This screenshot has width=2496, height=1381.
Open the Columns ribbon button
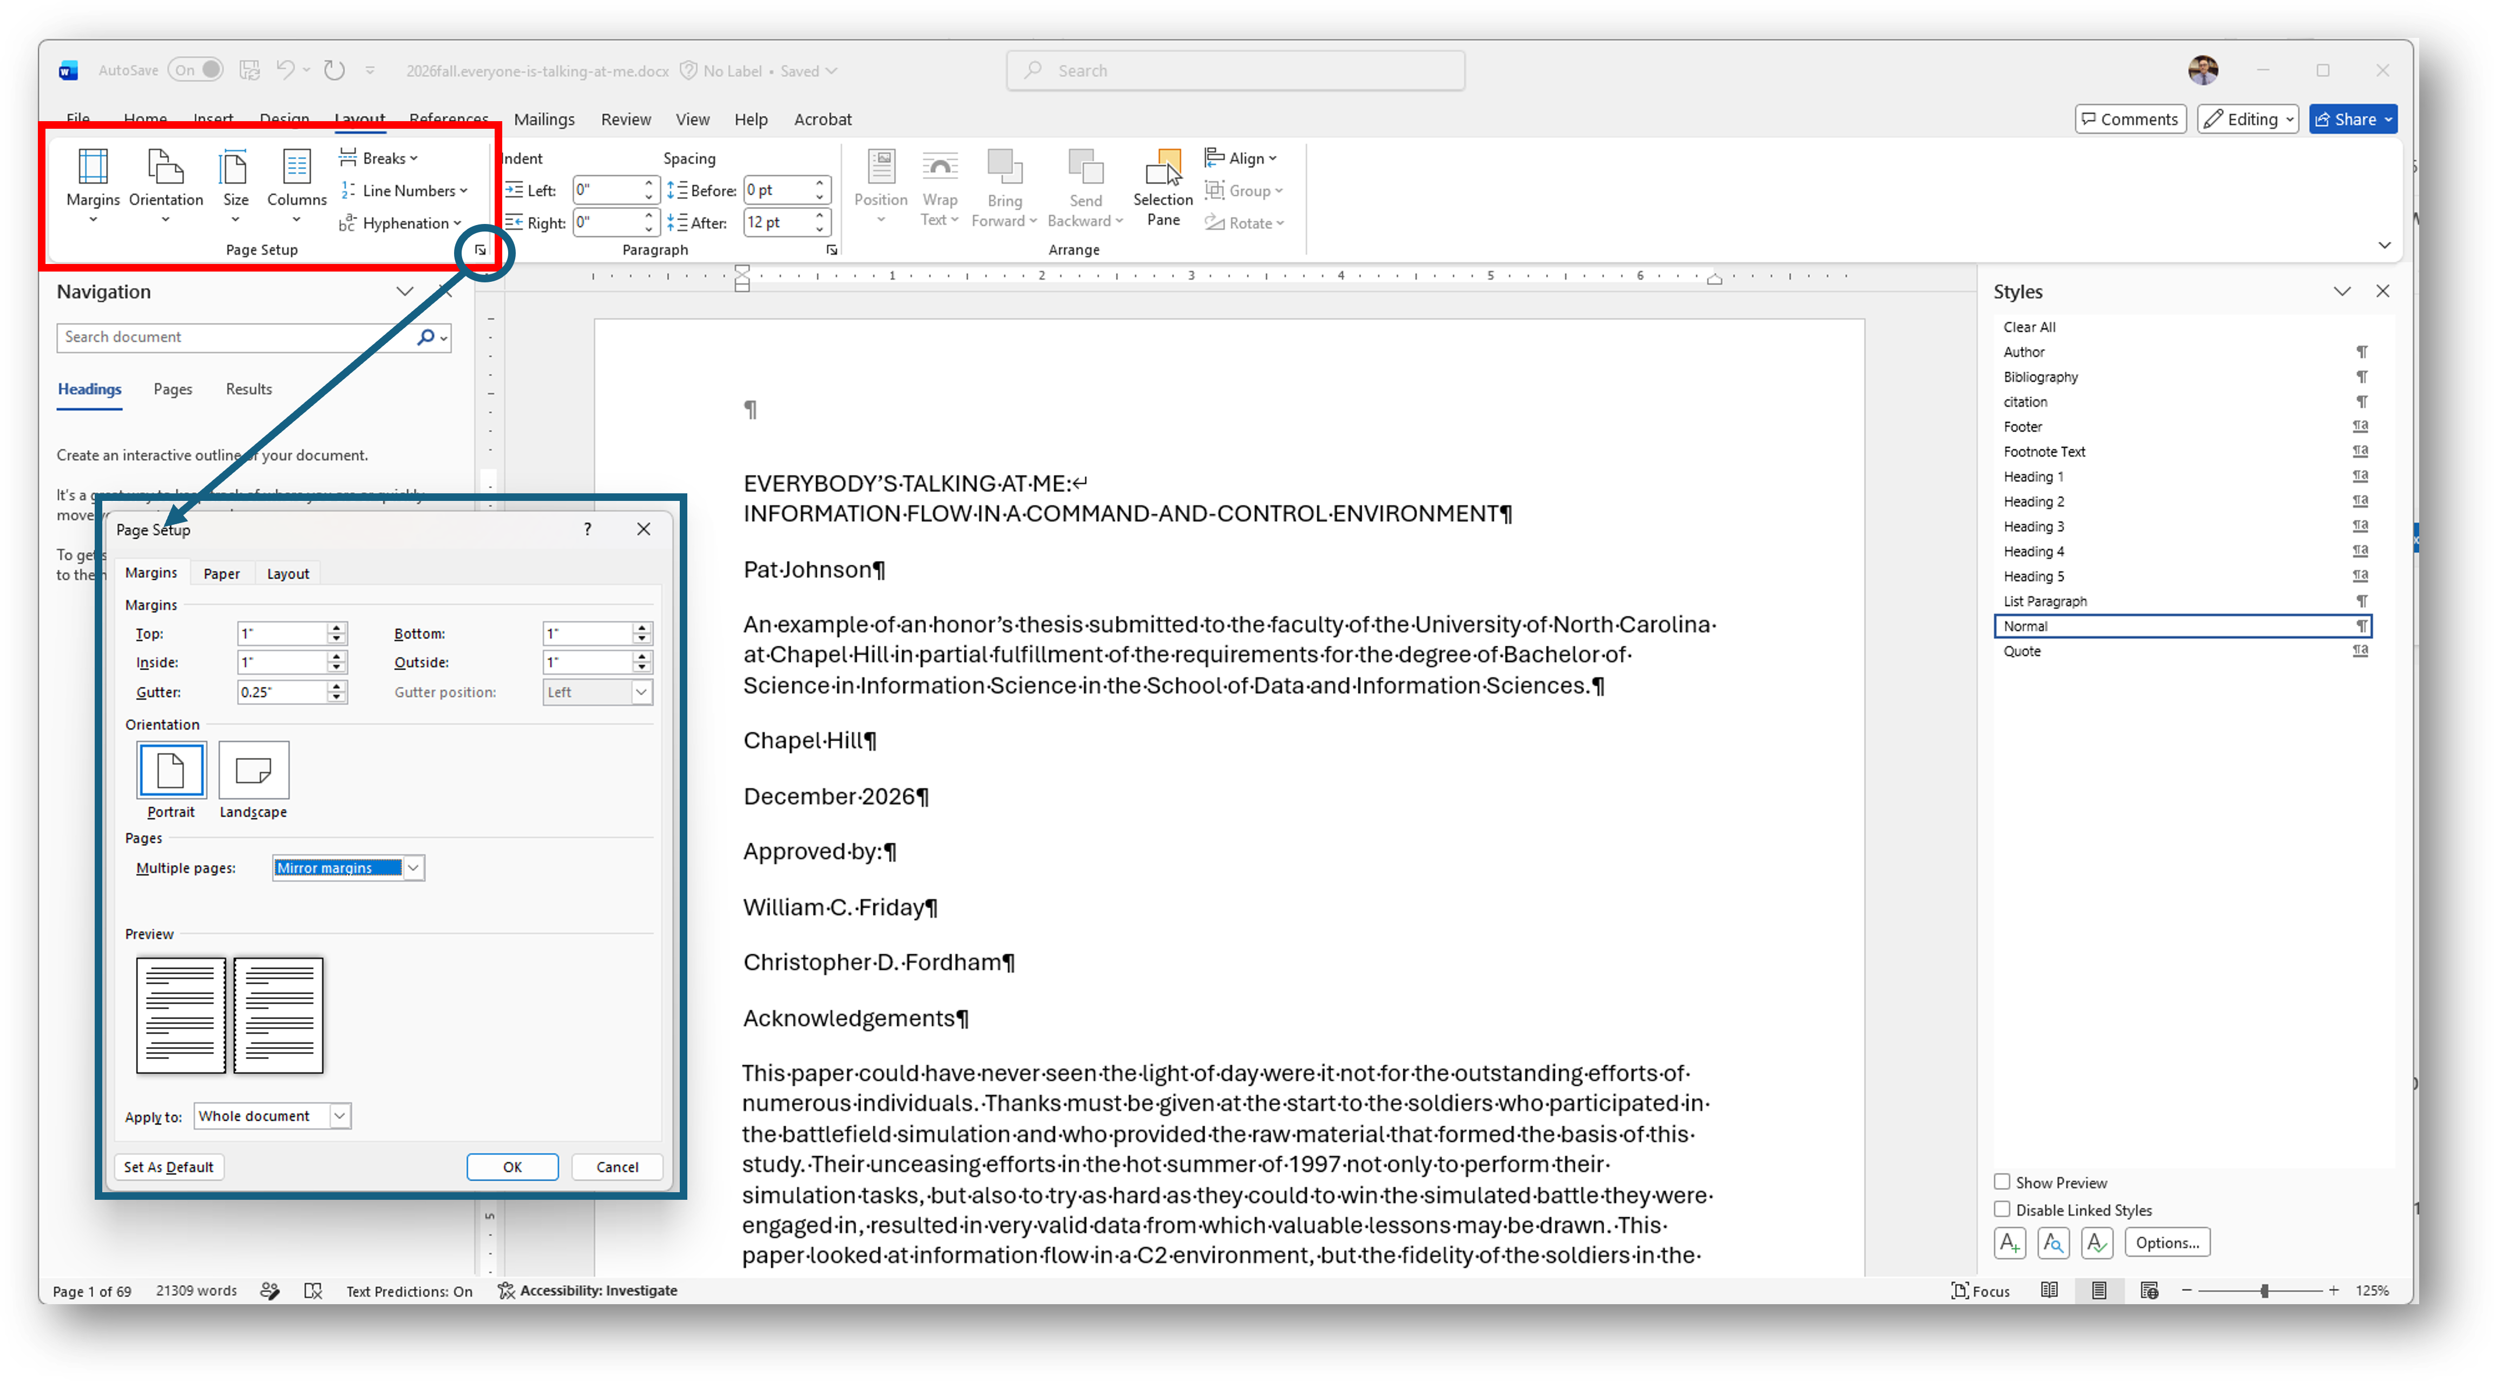pos(297,187)
